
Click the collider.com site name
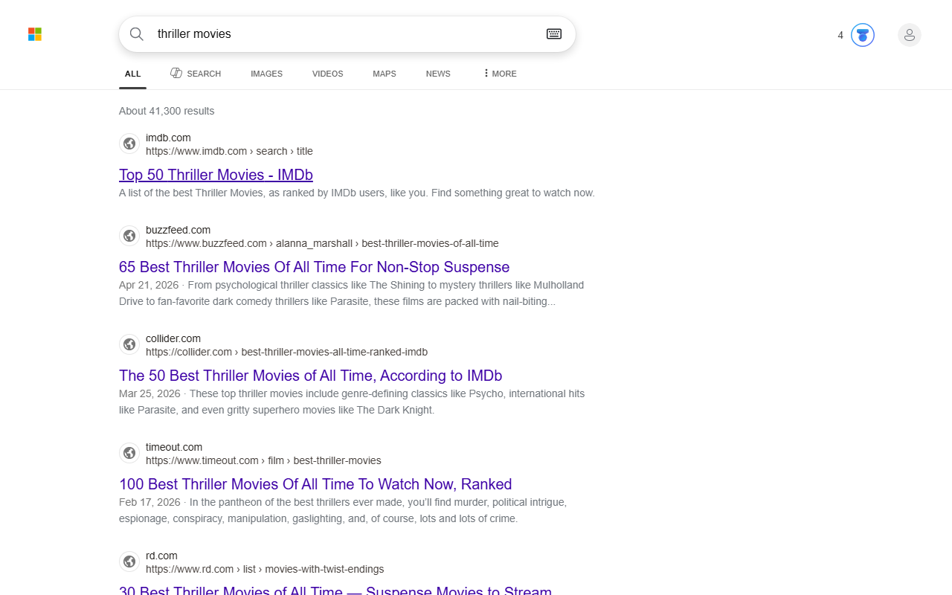[x=173, y=338]
